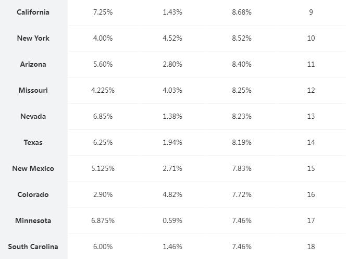This screenshot has width=347, height=259.
Task: Click the New Mexico row label
Action: pos(33,168)
